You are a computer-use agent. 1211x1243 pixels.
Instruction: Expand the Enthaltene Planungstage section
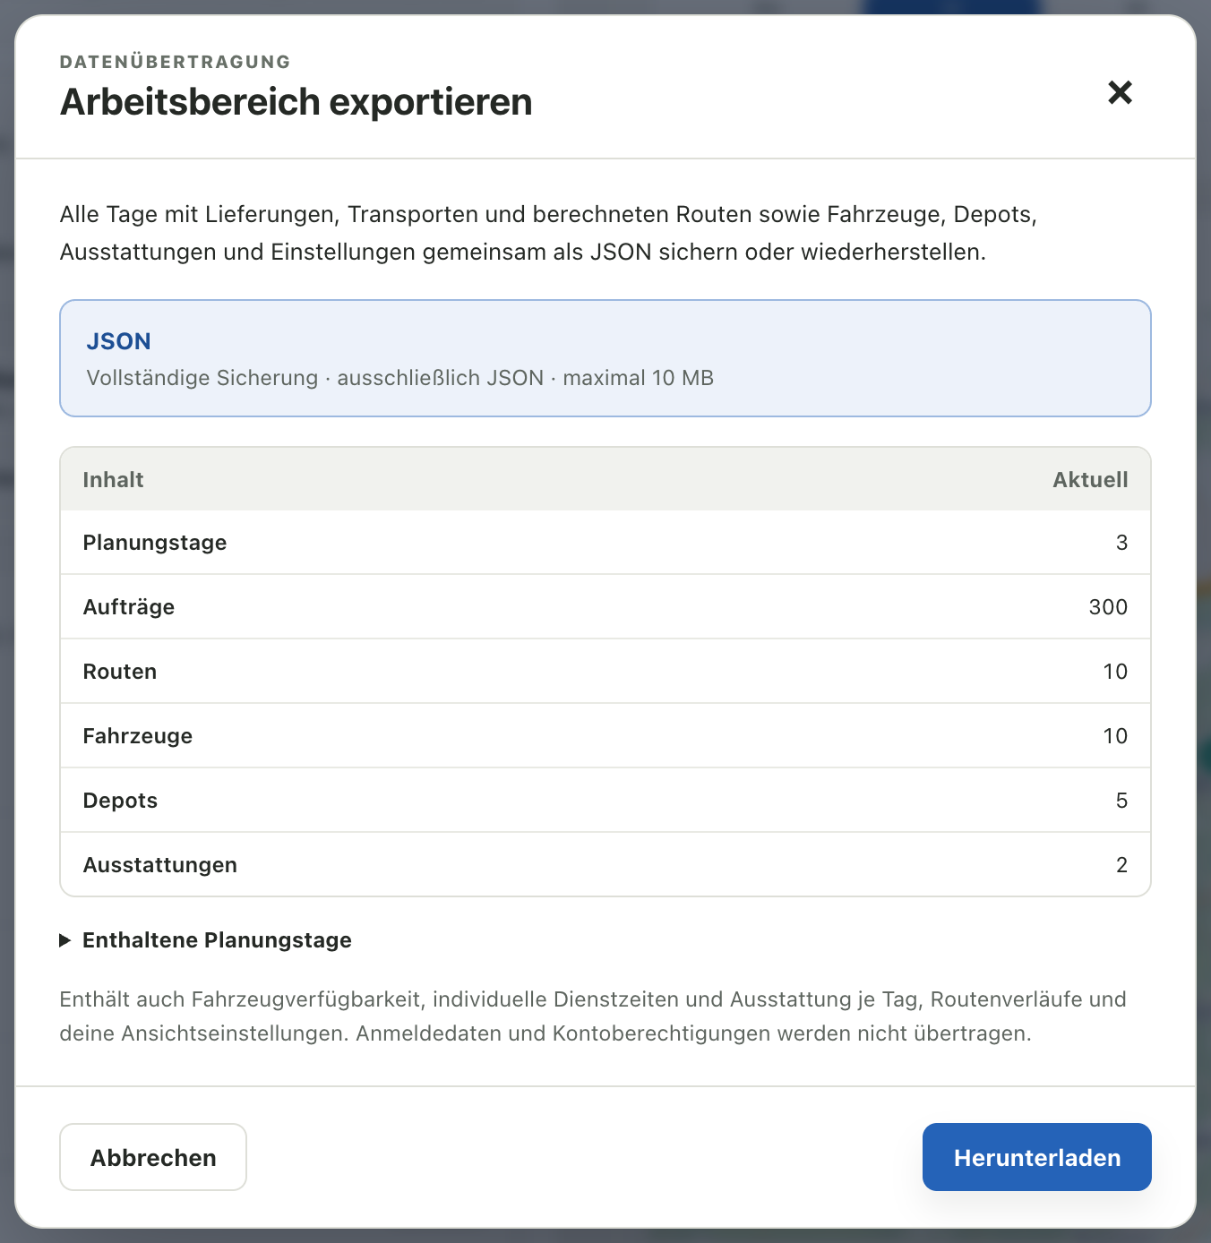pyautogui.click(x=206, y=940)
